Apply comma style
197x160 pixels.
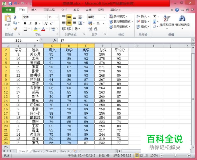click(104, 23)
